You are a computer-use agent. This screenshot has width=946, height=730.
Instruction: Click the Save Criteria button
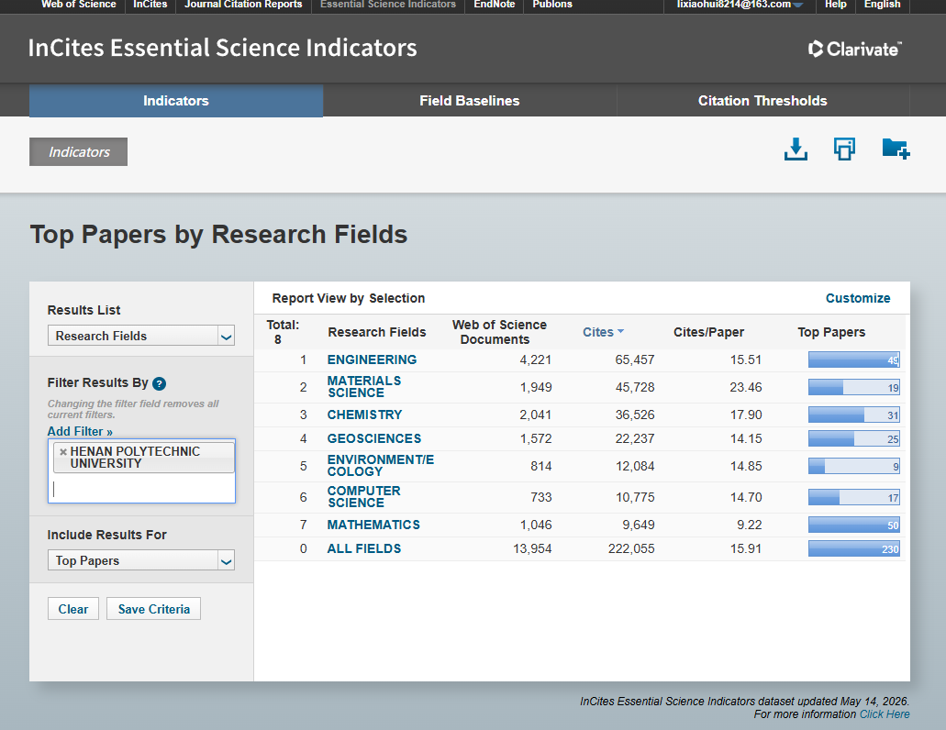pos(154,609)
